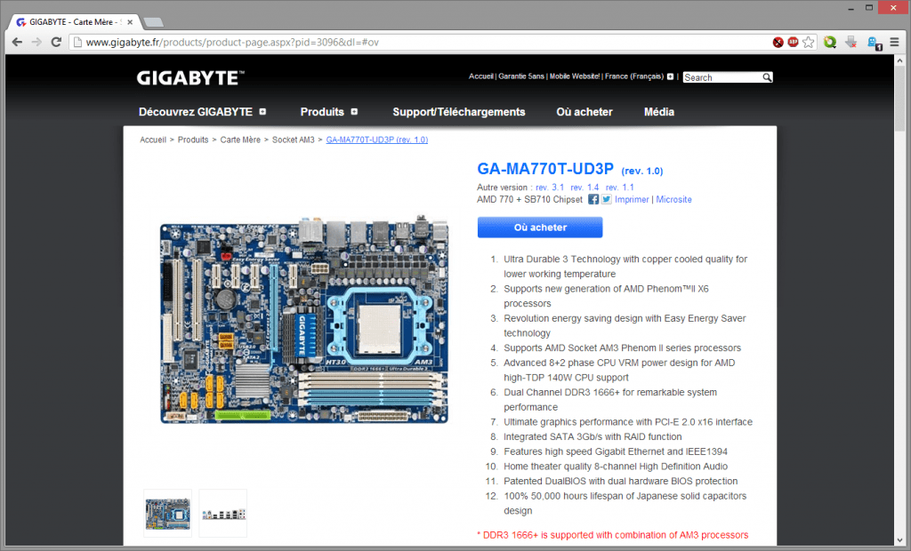Open Support/Téléchargements menu
This screenshot has height=551, width=911.
point(459,112)
